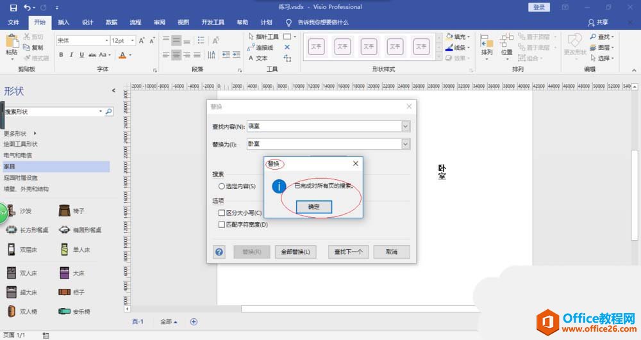
Task: Click the 确定 button in message box
Action: 314,207
